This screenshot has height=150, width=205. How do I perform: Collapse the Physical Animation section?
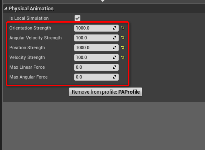[x=5, y=8]
